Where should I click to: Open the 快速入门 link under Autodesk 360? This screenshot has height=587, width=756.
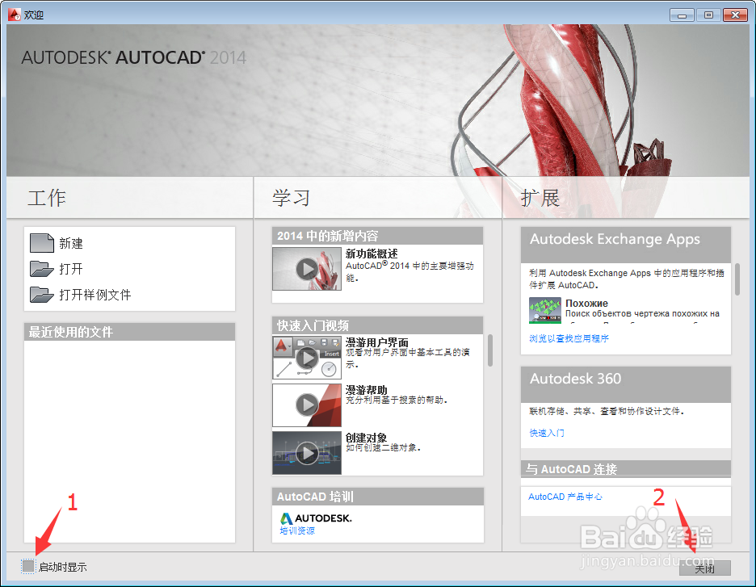point(547,433)
